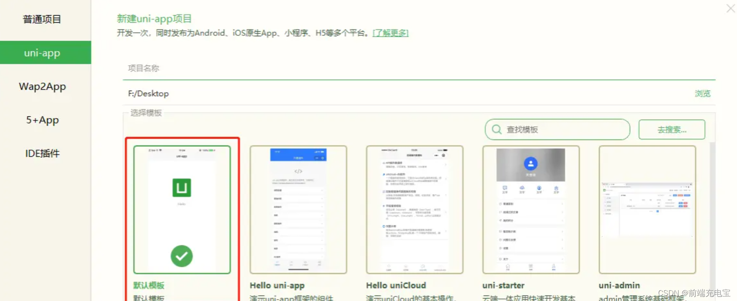Screen dimensions: 737x301
Task: Click the uni-admin label
Action: (619, 285)
